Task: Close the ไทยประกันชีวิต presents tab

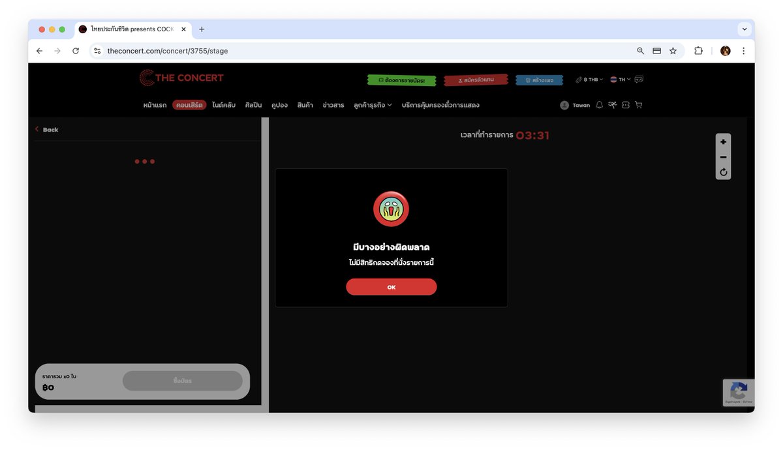Action: (x=183, y=29)
